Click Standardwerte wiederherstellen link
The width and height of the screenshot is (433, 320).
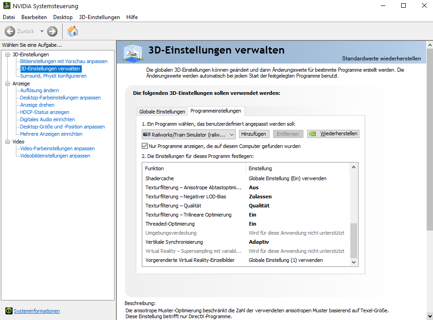pyautogui.click(x=381, y=59)
